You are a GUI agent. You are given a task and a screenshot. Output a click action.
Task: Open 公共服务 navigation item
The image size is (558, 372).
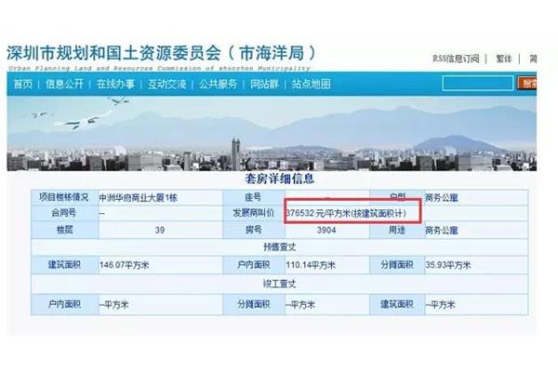[x=218, y=84]
